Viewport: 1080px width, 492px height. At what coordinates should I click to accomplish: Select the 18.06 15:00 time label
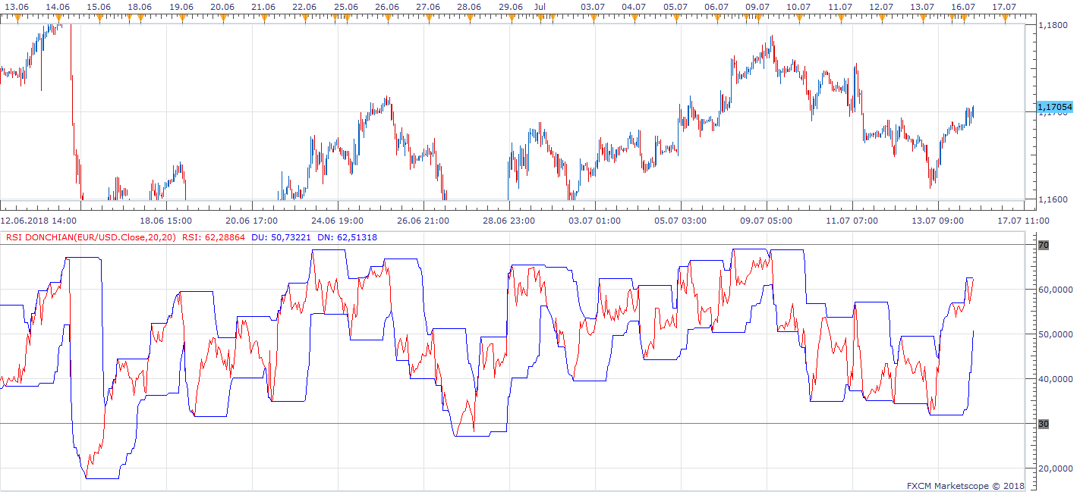(167, 221)
